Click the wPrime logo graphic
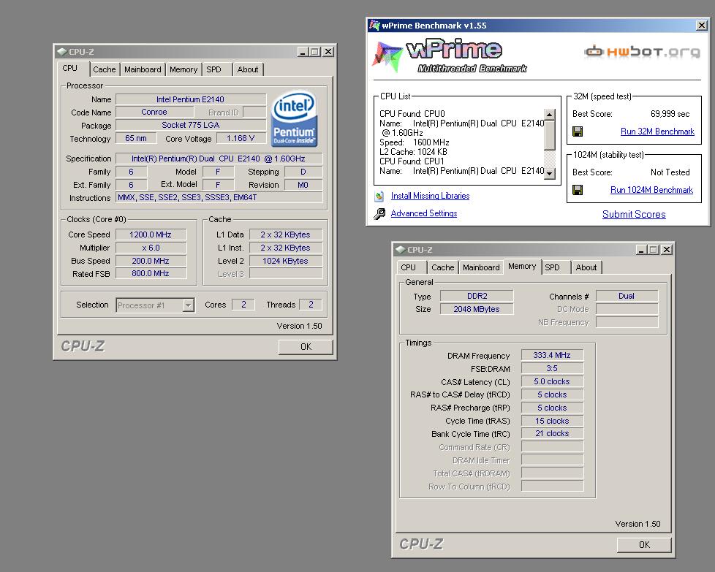Viewport: 715px width, 572px height. point(449,56)
